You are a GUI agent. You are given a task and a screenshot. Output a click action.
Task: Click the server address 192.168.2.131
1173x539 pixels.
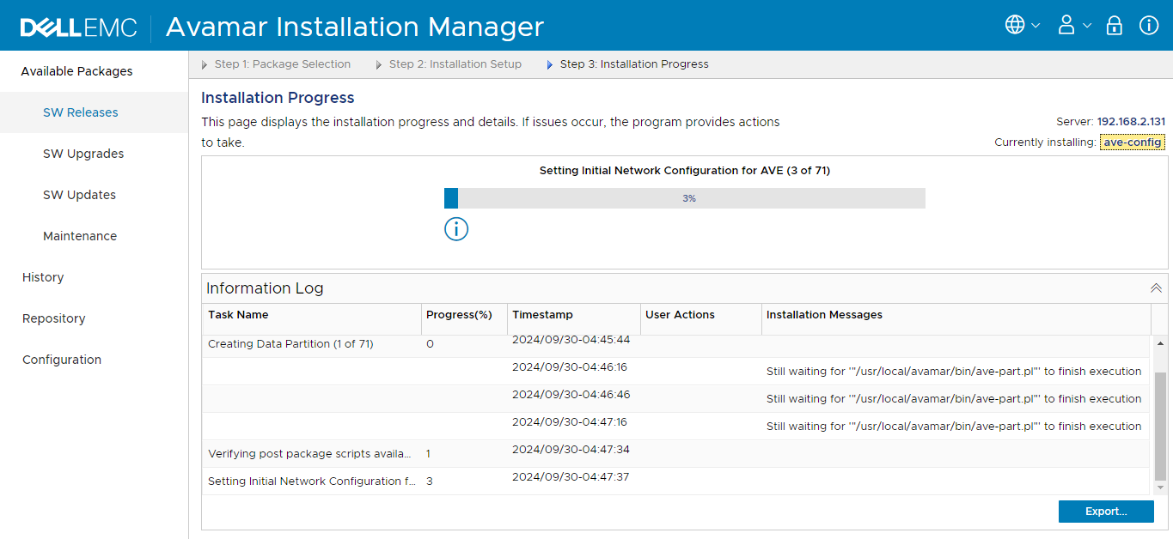pos(1131,122)
